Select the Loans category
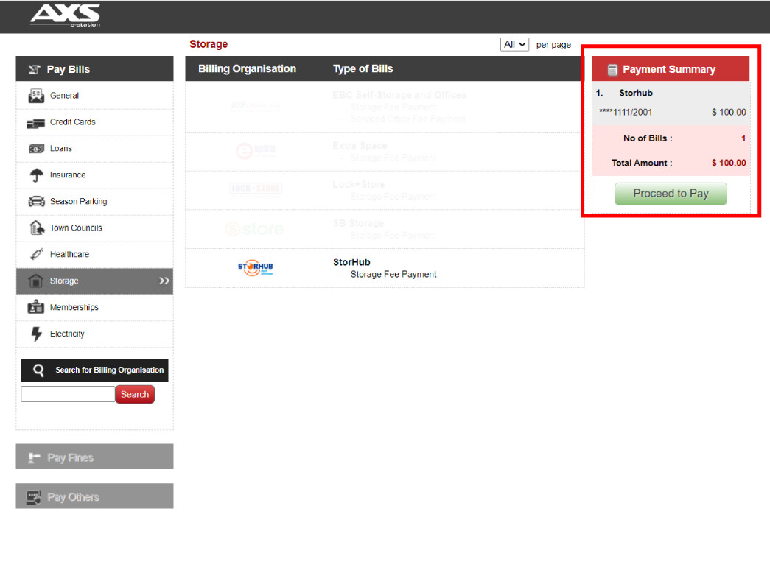This screenshot has width=770, height=587. point(95,149)
